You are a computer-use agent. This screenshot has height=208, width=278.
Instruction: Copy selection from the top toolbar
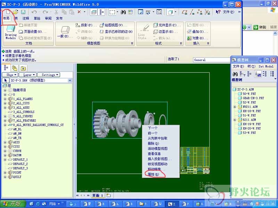(x=64, y=12)
